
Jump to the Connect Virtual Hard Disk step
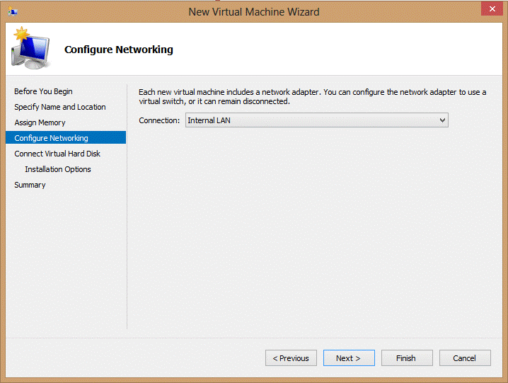click(57, 154)
